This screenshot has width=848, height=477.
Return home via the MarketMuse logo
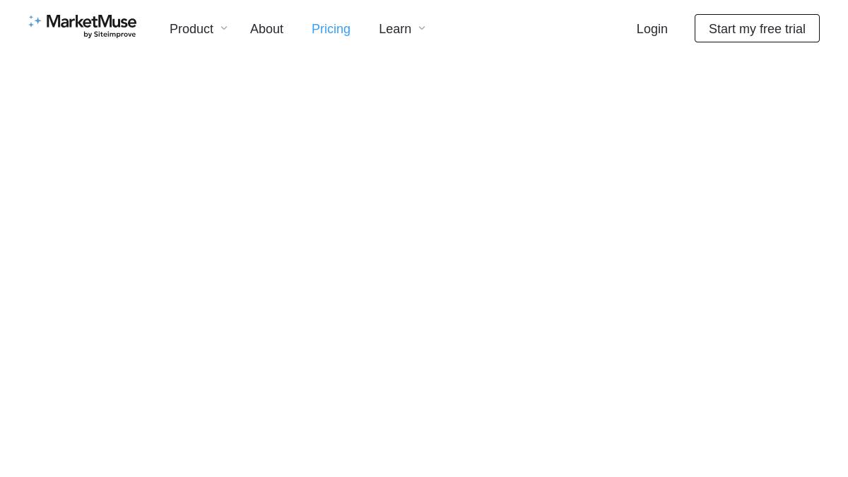pos(83,26)
